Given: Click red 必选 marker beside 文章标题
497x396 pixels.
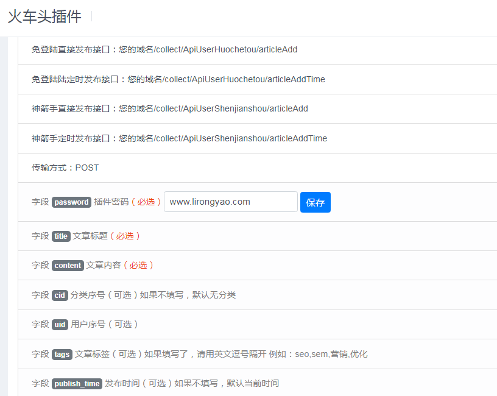Looking at the screenshot, I should click(x=125, y=236).
